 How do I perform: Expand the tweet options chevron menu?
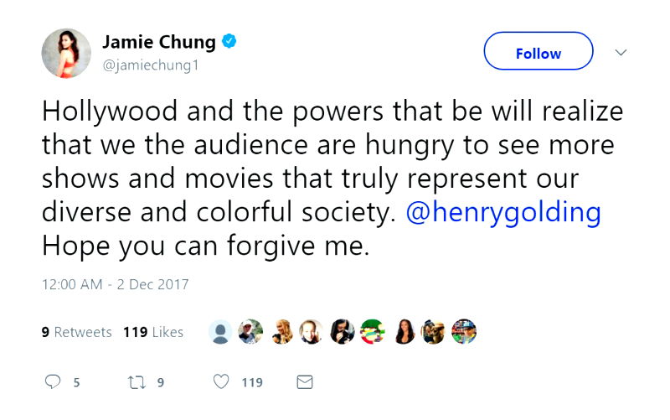(621, 53)
